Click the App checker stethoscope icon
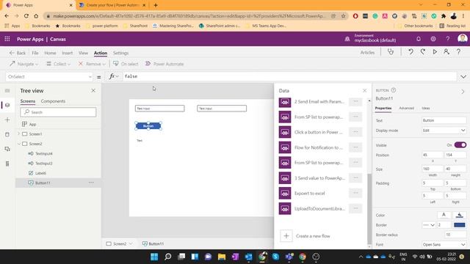The height and width of the screenshot is (264, 470). (391, 52)
